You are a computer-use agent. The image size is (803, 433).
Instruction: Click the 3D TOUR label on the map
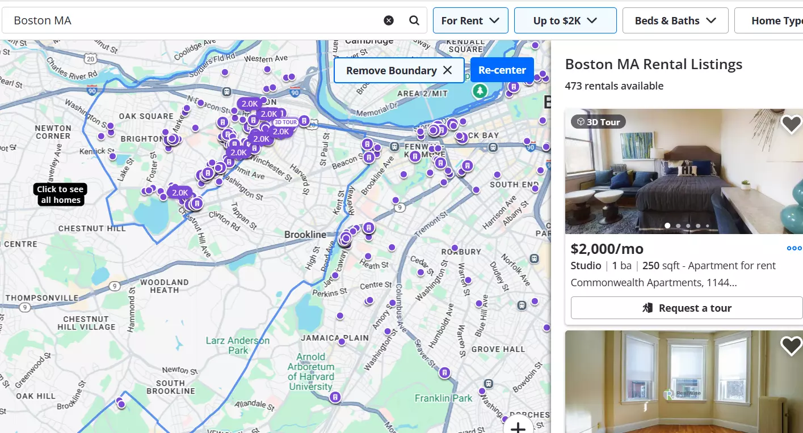tap(285, 122)
